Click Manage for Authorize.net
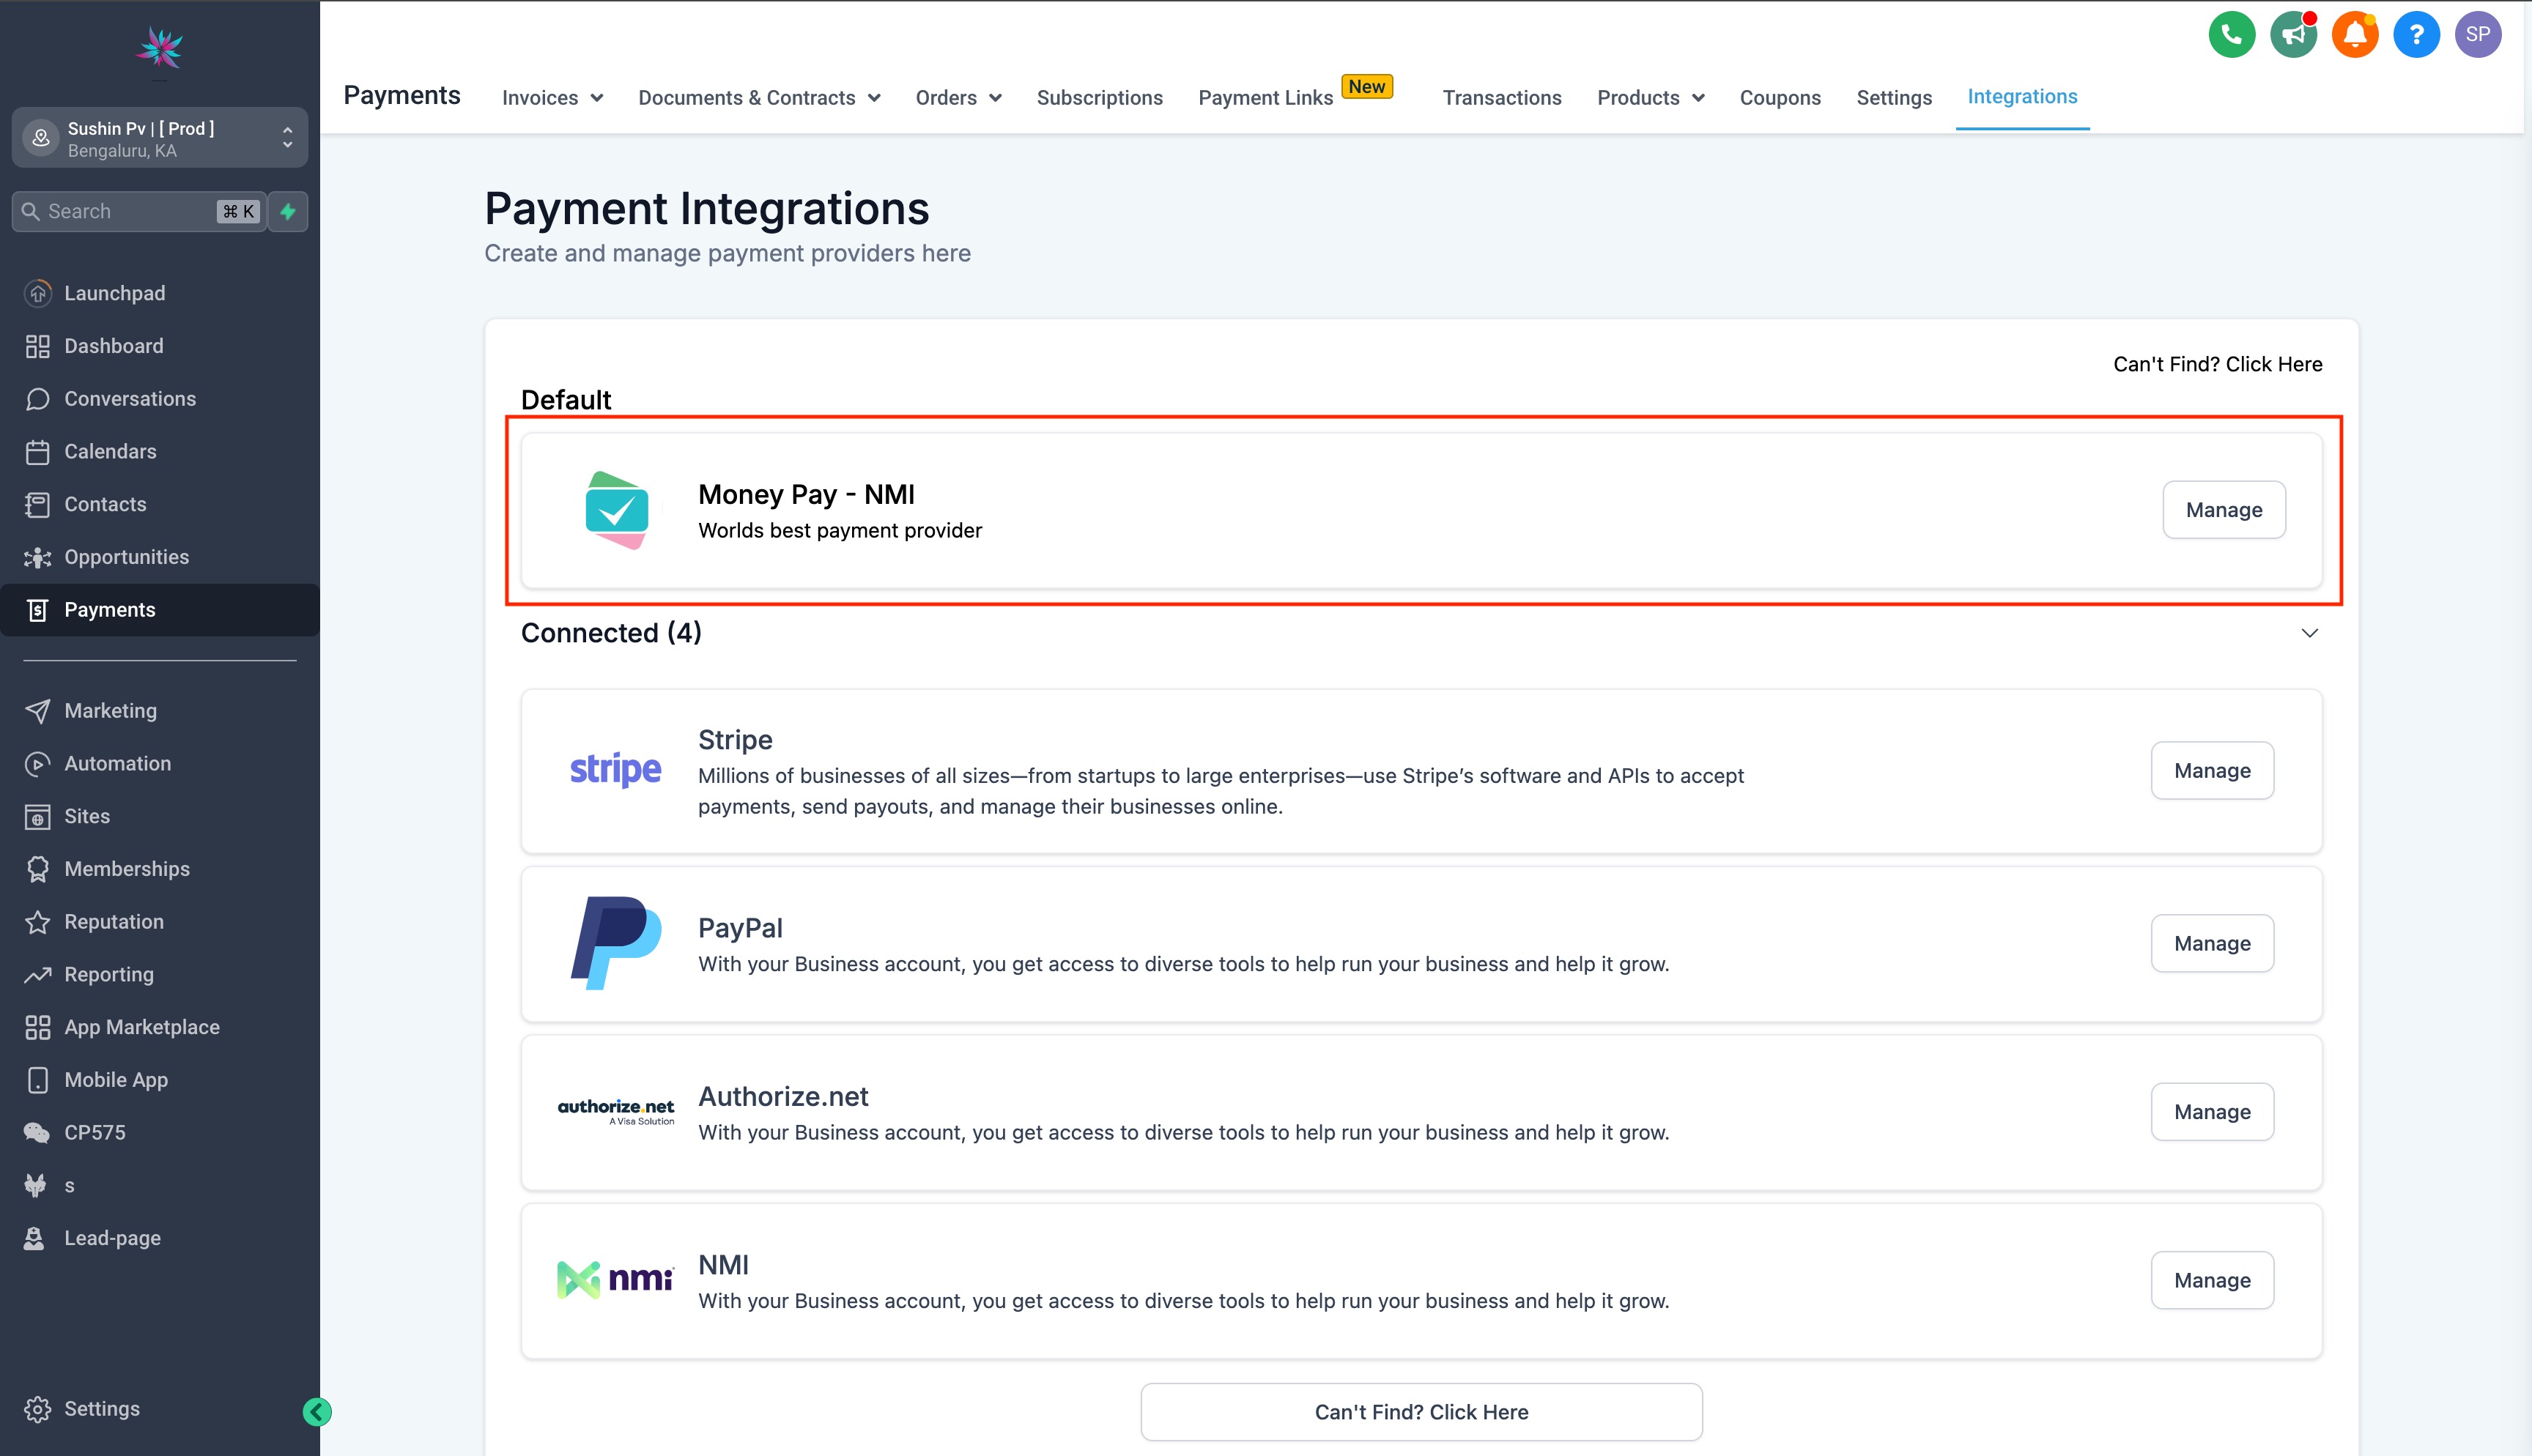The image size is (2532, 1456). 2212,1112
